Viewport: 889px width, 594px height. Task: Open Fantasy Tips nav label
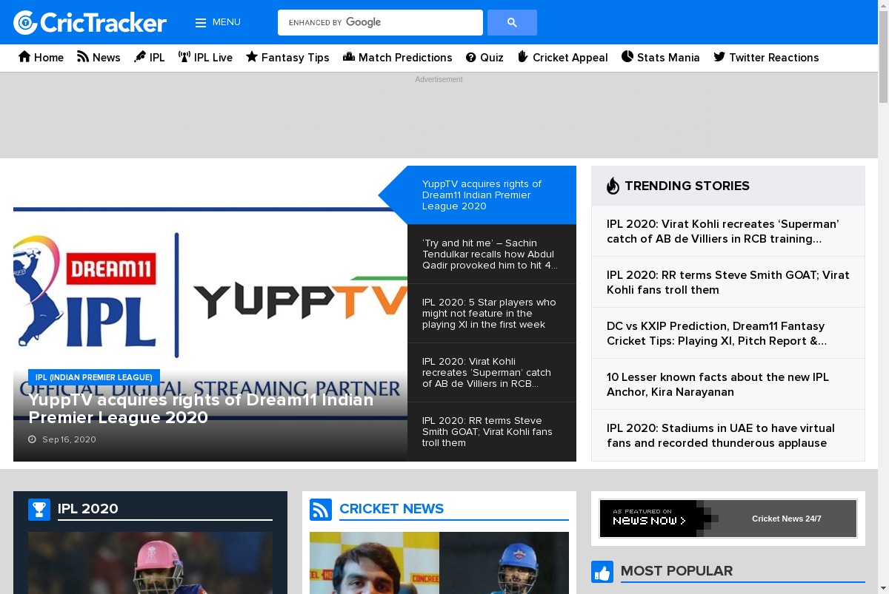coord(296,58)
